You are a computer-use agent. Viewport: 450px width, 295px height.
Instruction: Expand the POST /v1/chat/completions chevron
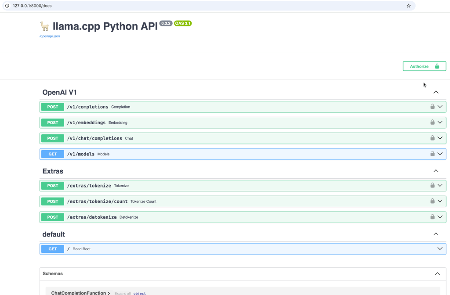[440, 138]
